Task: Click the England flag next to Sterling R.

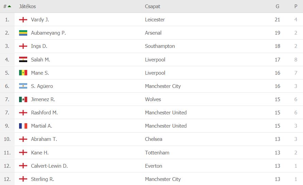Action: (x=23, y=179)
